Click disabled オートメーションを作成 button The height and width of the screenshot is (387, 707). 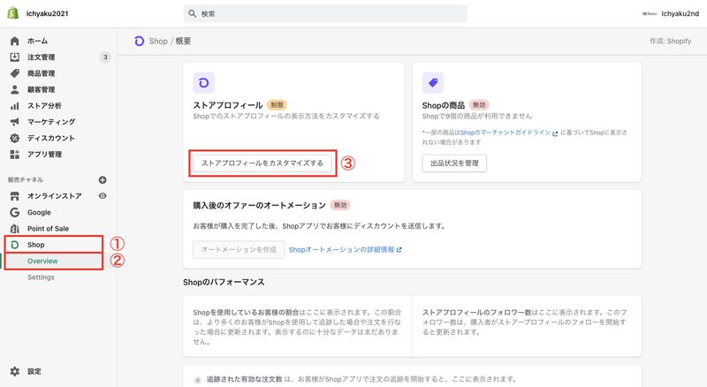(x=239, y=249)
